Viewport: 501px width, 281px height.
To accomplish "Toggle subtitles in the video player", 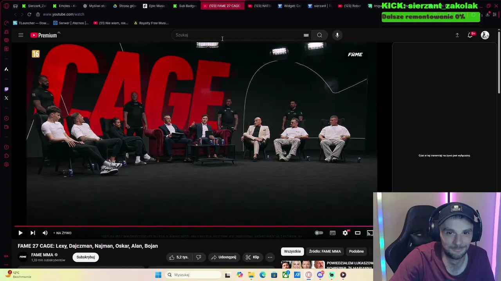I will pos(333,233).
